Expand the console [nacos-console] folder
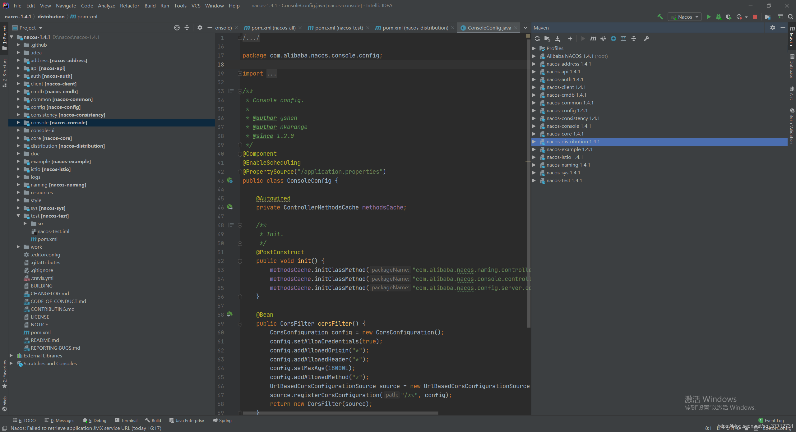This screenshot has width=796, height=432. (x=18, y=122)
